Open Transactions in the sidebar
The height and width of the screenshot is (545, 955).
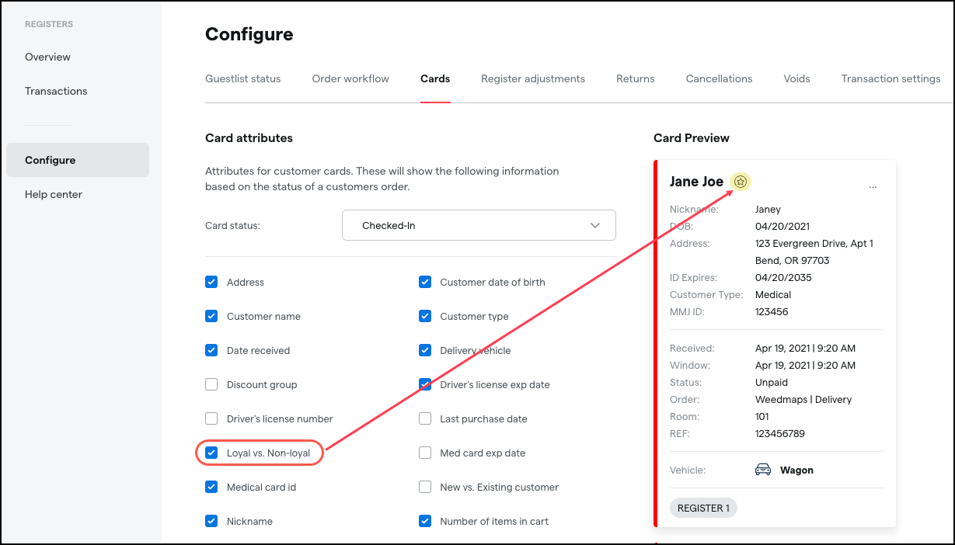[56, 91]
